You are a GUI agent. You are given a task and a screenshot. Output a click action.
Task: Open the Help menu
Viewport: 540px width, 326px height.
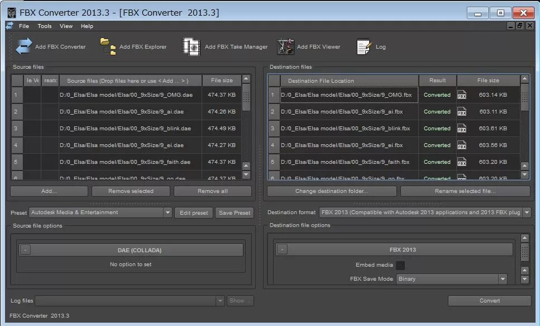(87, 26)
